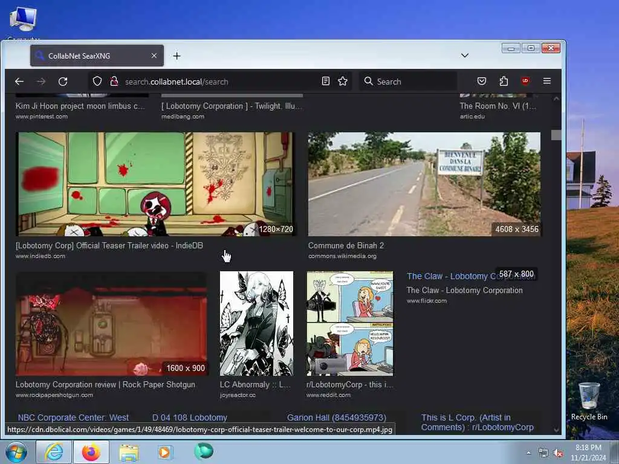The width and height of the screenshot is (619, 464).
Task: Open green globe app in taskbar
Action: [x=204, y=451]
